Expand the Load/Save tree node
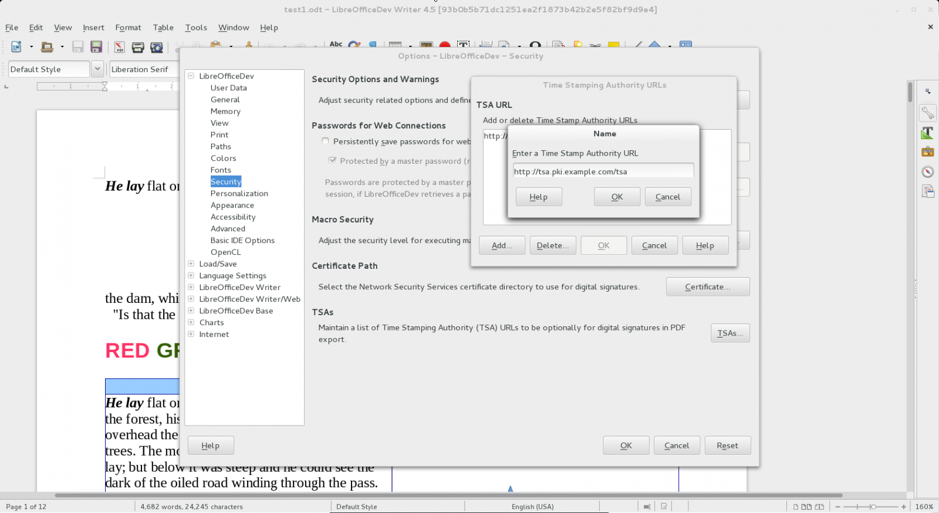The height and width of the screenshot is (513, 939). coord(191,264)
